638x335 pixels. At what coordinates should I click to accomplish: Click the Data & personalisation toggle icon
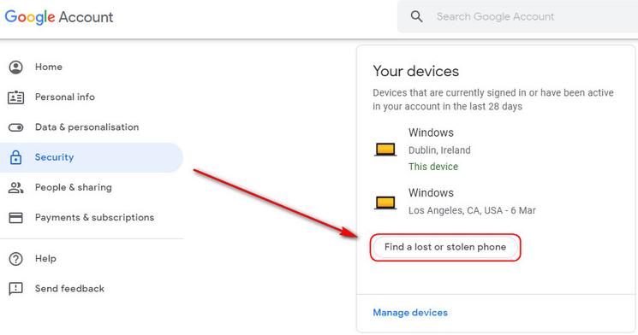click(x=16, y=127)
